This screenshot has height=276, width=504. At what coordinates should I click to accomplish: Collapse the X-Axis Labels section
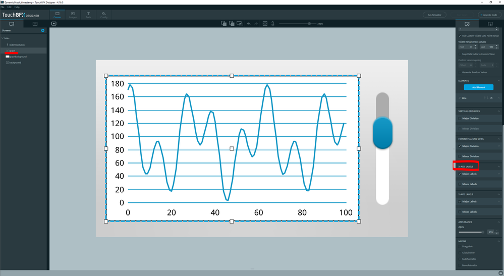point(499,167)
